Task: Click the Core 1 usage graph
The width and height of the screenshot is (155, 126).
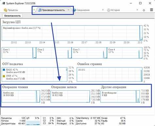Action: click(x=19, y=53)
